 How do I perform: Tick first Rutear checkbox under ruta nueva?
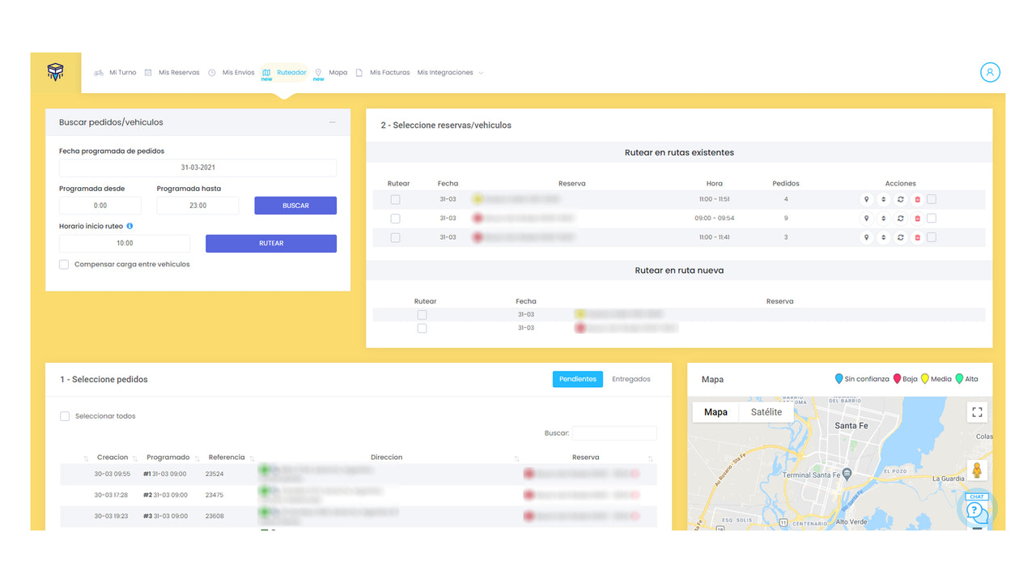click(422, 315)
